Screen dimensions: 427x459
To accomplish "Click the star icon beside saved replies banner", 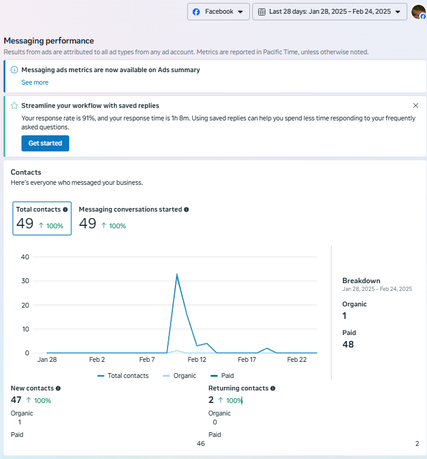I will click(14, 106).
